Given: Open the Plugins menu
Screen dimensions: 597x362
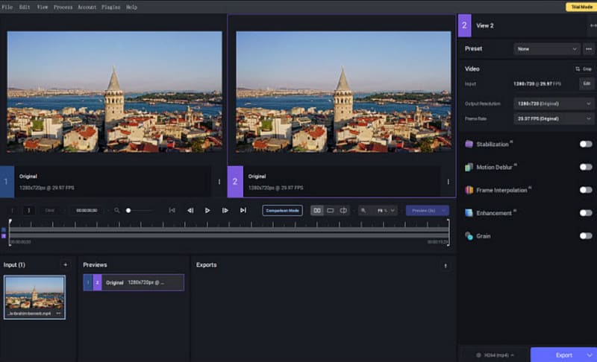Looking at the screenshot, I should coord(110,7).
